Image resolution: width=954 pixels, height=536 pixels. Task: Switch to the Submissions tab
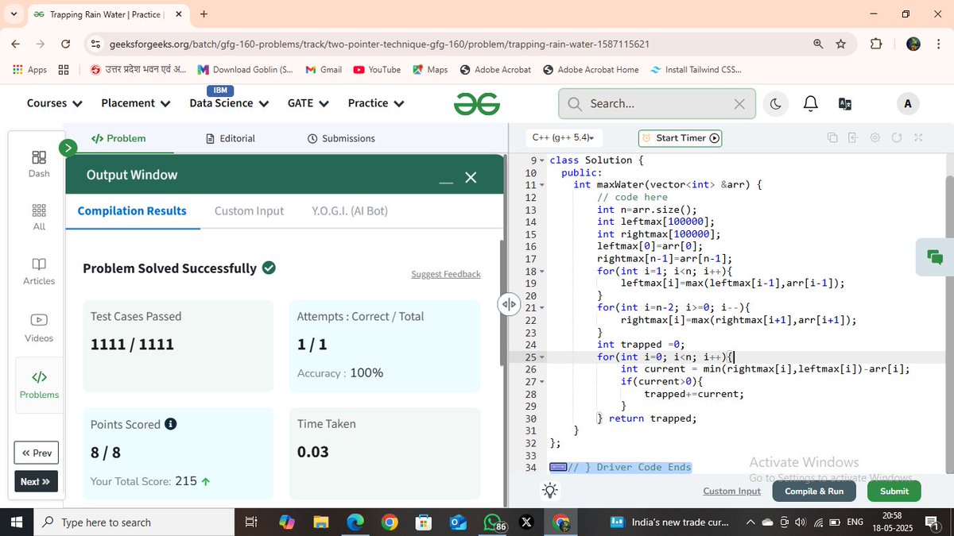pos(341,138)
